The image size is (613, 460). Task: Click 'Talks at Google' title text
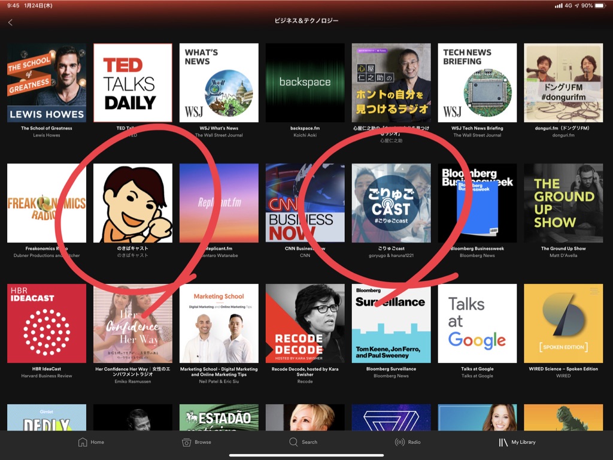pos(477,369)
